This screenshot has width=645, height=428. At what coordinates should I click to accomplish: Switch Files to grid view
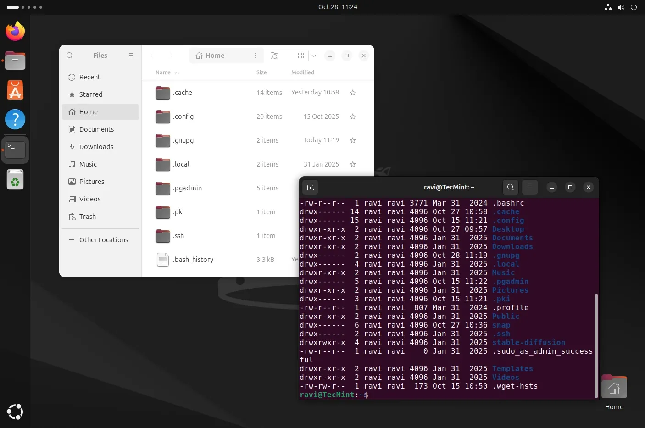(x=301, y=56)
